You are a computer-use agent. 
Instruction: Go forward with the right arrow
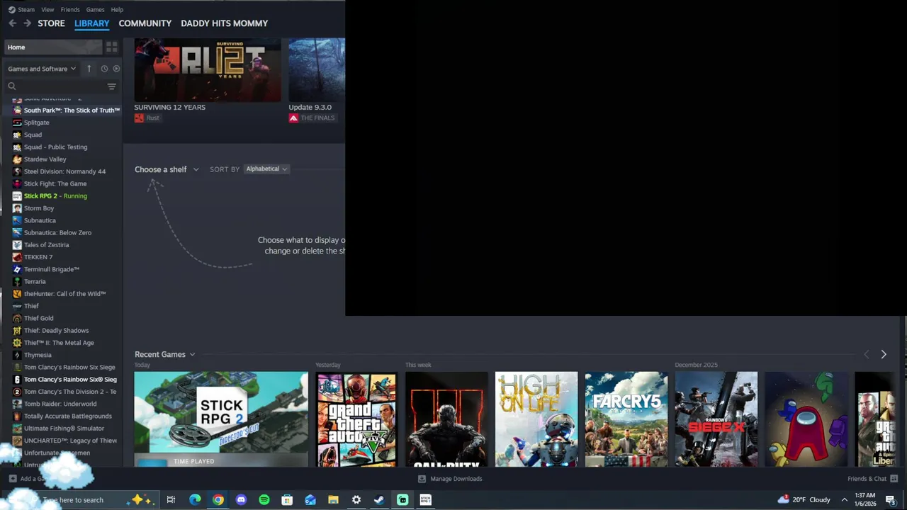(27, 23)
